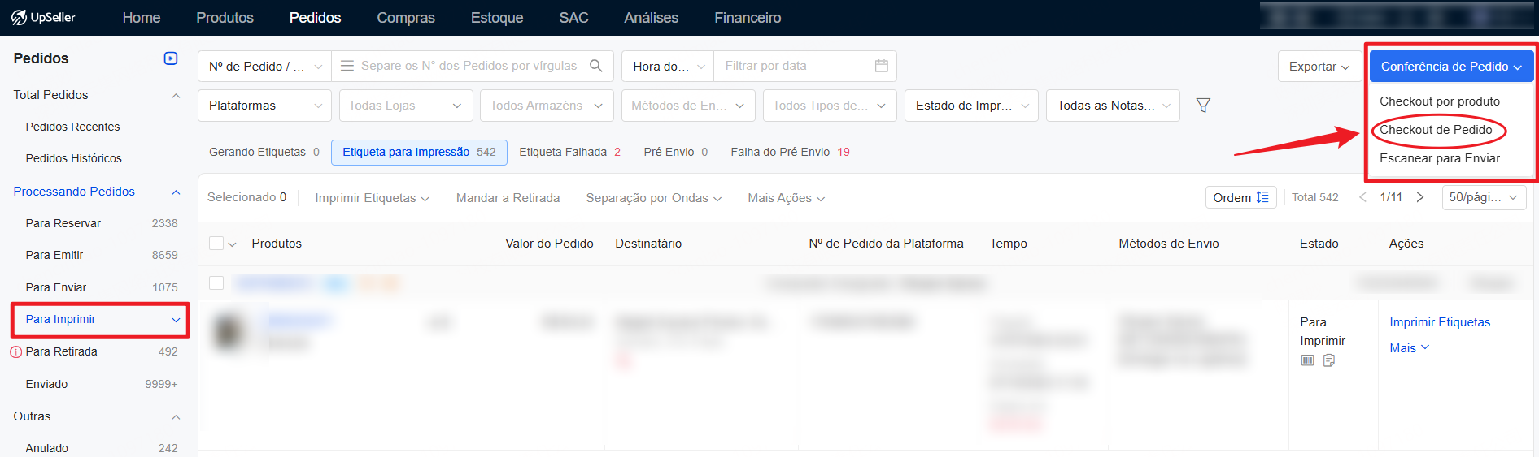This screenshot has height=457, width=1539.
Task: Open the Nº de Pedido search type dropdown
Action: click(x=265, y=67)
